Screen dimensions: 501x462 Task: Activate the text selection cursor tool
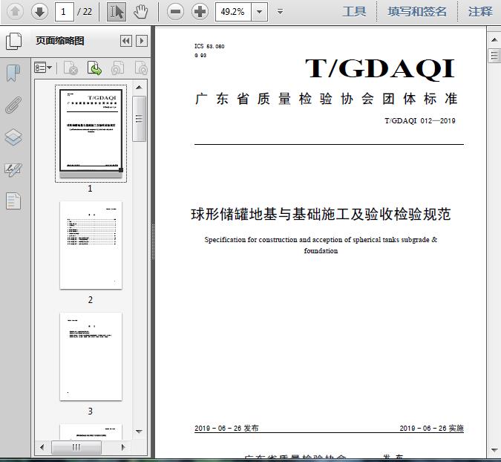click(x=117, y=12)
